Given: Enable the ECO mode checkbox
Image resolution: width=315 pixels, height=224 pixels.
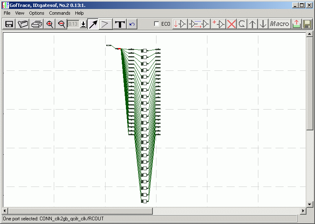Looking at the screenshot, I should (156, 24).
